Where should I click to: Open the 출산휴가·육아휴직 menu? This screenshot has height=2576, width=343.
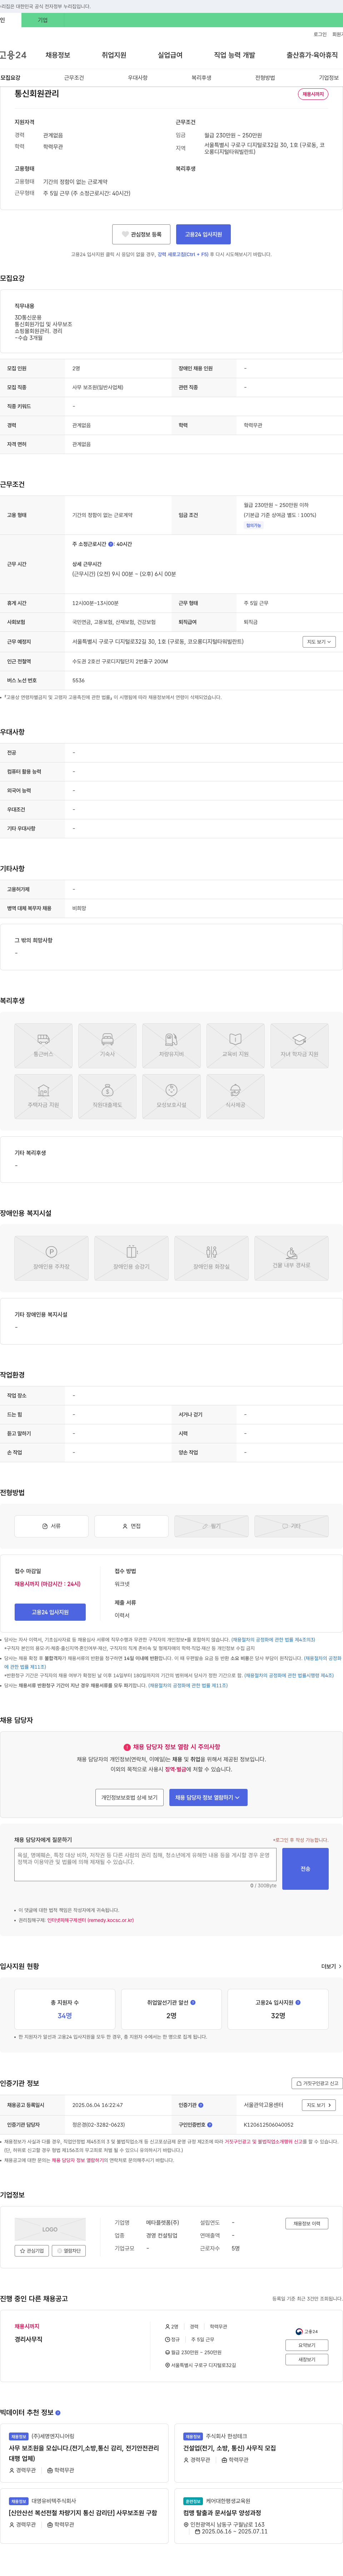312,55
